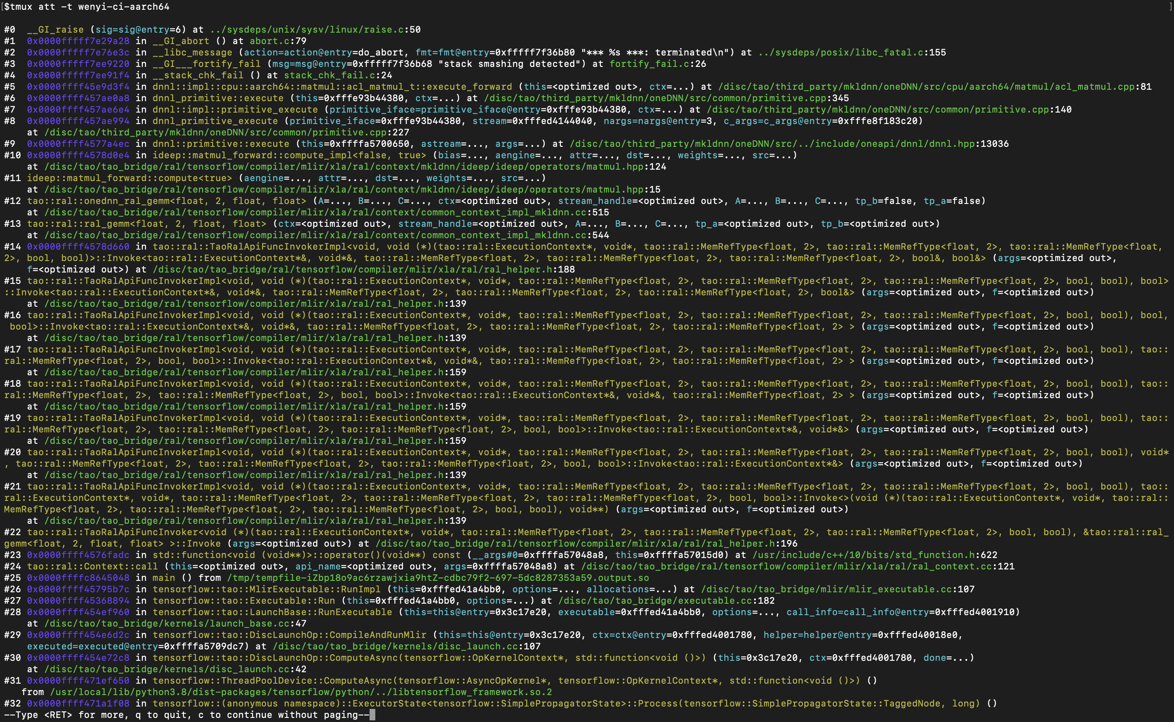The image size is (1174, 722).
Task: Click the /tmp/tempfile output.so path in frame #25
Action: pos(438,578)
